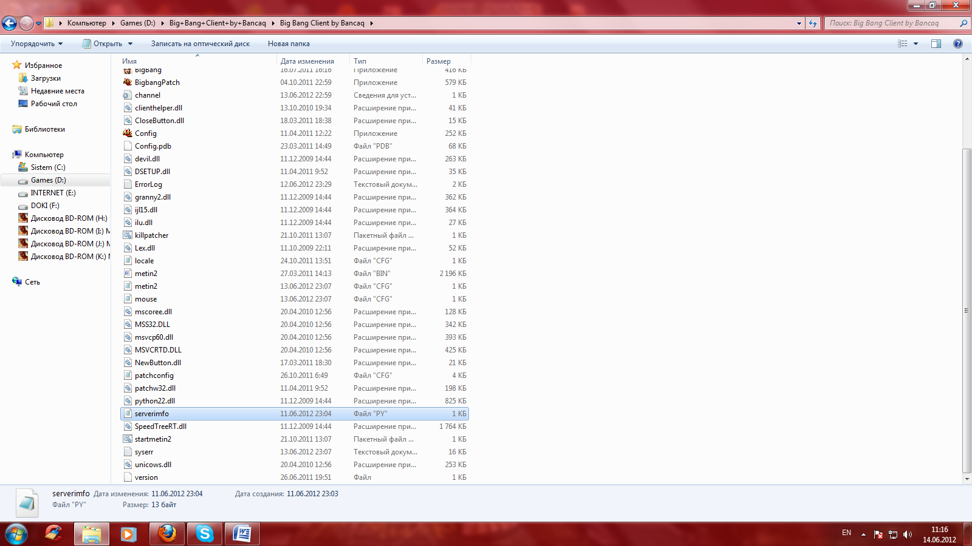Image resolution: width=972 pixels, height=546 pixels.
Task: Open Недавние места in favorites
Action: click(57, 91)
